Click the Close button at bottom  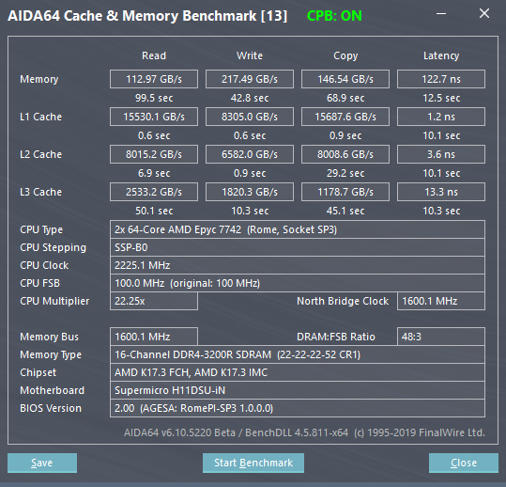click(464, 463)
